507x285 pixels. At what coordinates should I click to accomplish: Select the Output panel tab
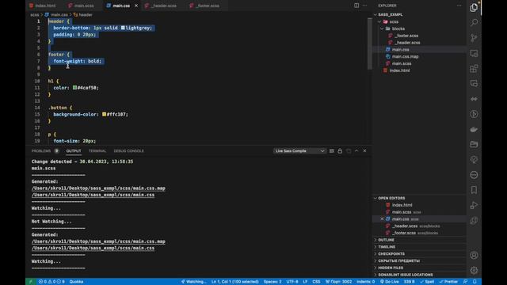tap(74, 151)
